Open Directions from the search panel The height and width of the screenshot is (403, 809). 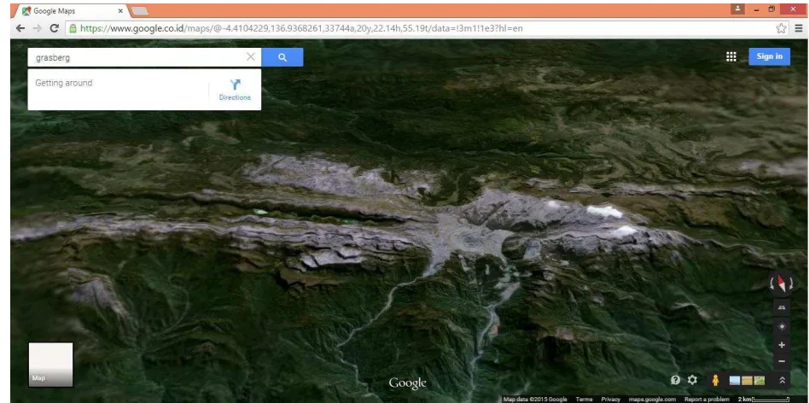tap(235, 90)
